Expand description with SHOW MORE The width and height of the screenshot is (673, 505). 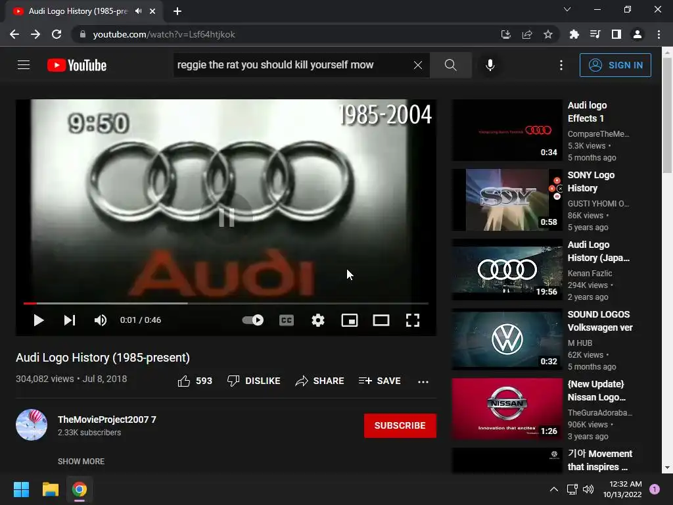click(81, 461)
